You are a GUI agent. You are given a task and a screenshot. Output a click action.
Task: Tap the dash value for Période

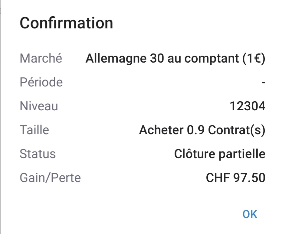coord(263,82)
